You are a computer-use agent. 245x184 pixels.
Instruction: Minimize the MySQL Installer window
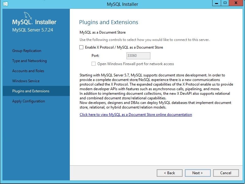pos(217,3)
